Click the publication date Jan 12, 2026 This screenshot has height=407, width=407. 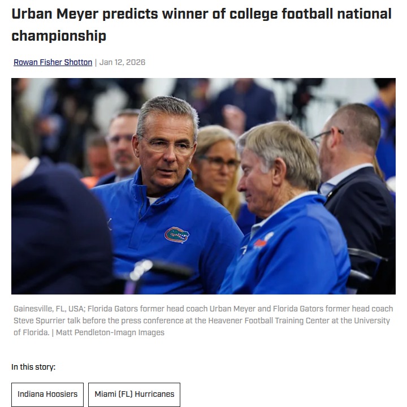pyautogui.click(x=122, y=62)
